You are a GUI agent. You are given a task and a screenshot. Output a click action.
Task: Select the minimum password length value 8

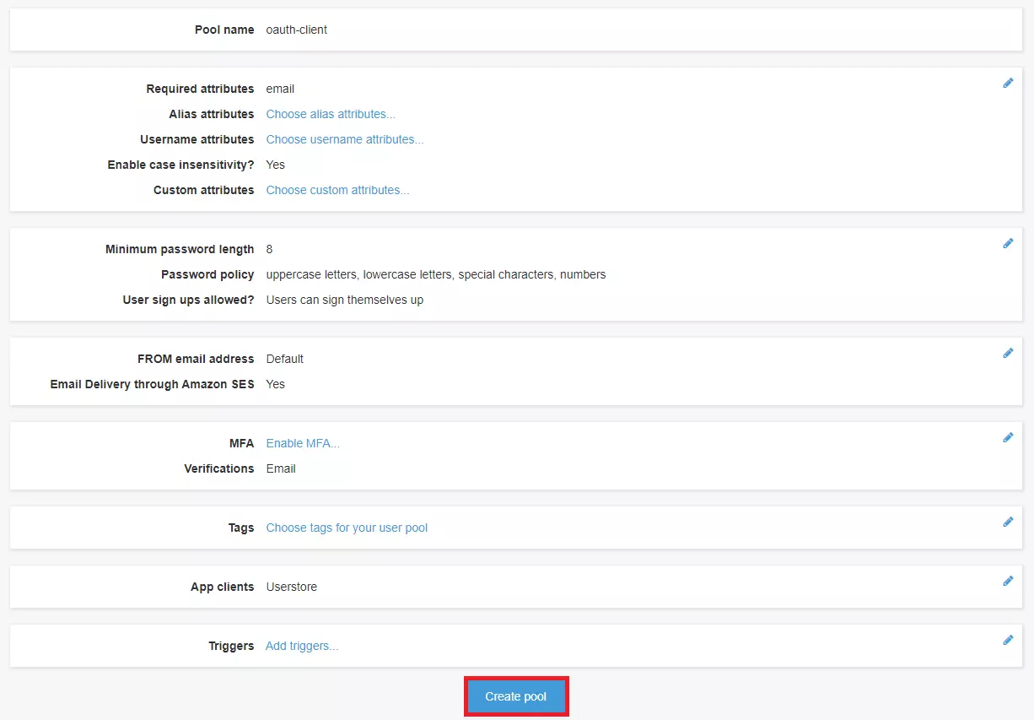pos(268,249)
